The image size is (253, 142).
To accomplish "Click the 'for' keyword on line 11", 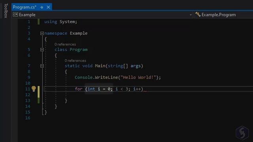I will pos(79,89).
